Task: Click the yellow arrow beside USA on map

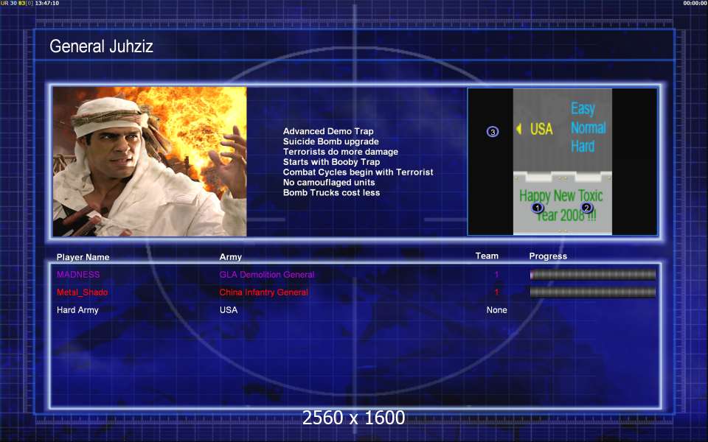Action: point(518,129)
